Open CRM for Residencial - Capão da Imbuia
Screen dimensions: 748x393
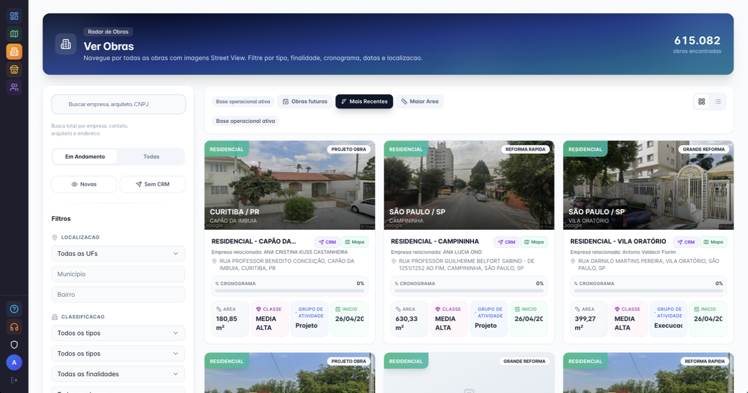click(x=327, y=242)
